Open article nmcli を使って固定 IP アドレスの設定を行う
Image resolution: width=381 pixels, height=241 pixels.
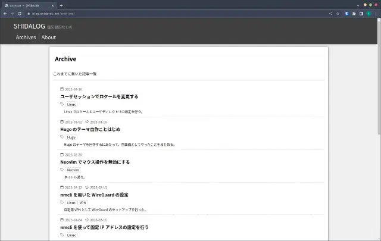tap(104, 227)
